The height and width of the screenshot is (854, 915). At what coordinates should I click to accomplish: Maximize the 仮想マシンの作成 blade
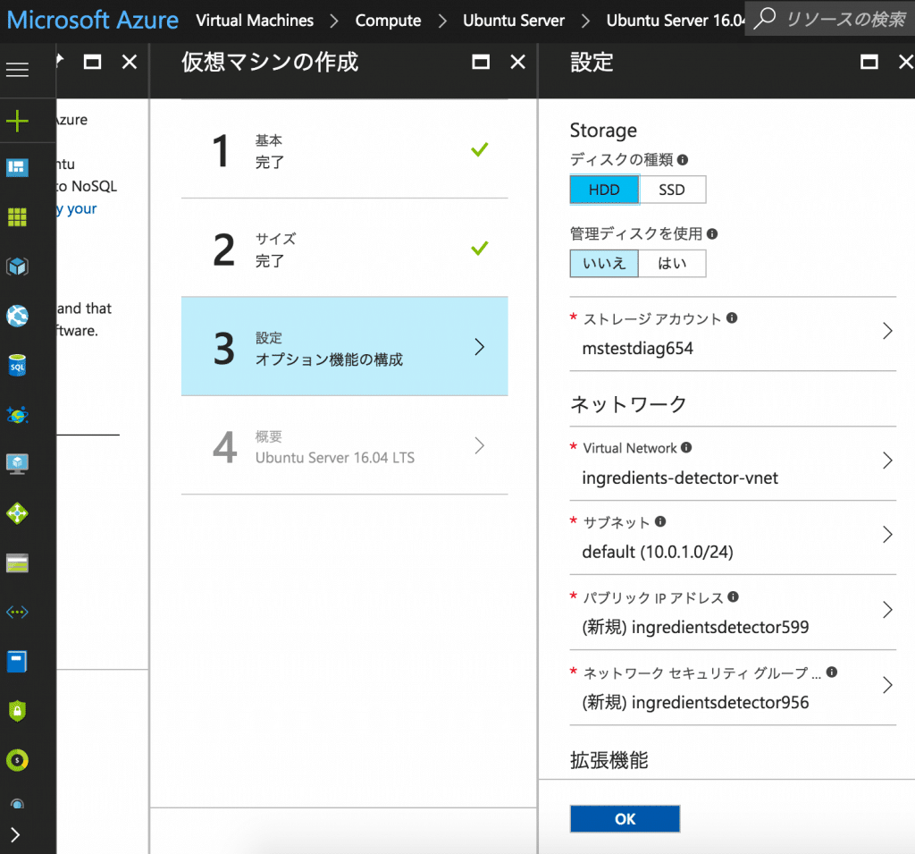pyautogui.click(x=481, y=62)
